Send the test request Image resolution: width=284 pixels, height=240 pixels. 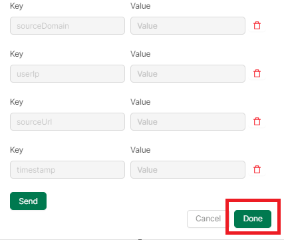click(28, 201)
